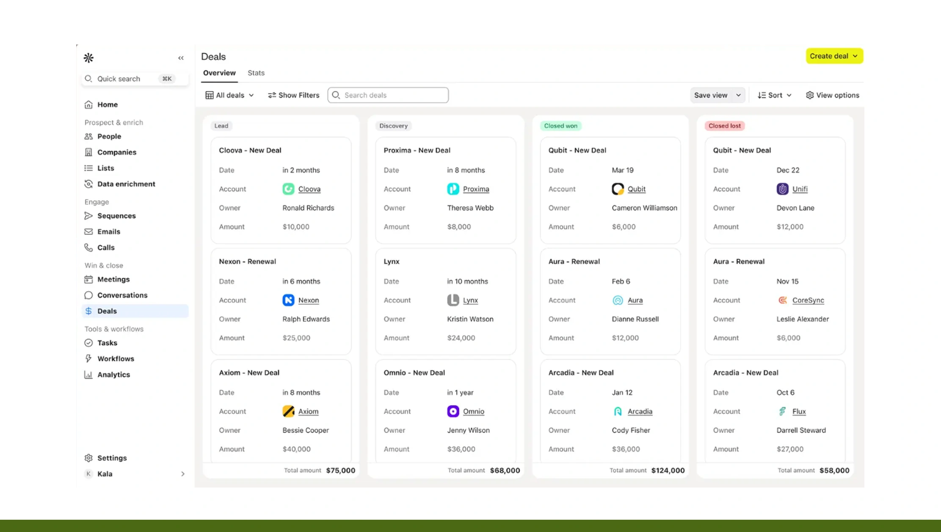Open the Sort menu
The height and width of the screenshot is (532, 941).
tap(774, 95)
